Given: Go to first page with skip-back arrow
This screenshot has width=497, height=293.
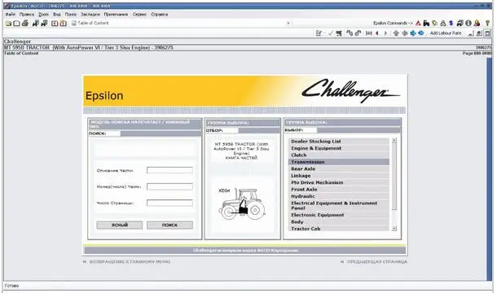Looking at the screenshot, I should pyautogui.click(x=368, y=33).
